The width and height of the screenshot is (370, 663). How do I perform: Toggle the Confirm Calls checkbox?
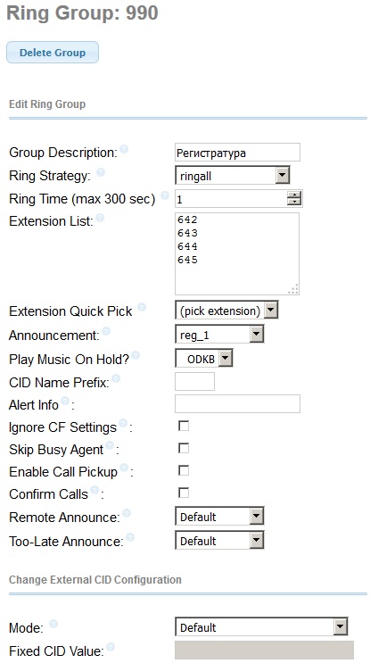point(184,493)
